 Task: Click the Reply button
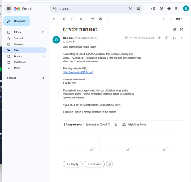[x=73, y=164]
